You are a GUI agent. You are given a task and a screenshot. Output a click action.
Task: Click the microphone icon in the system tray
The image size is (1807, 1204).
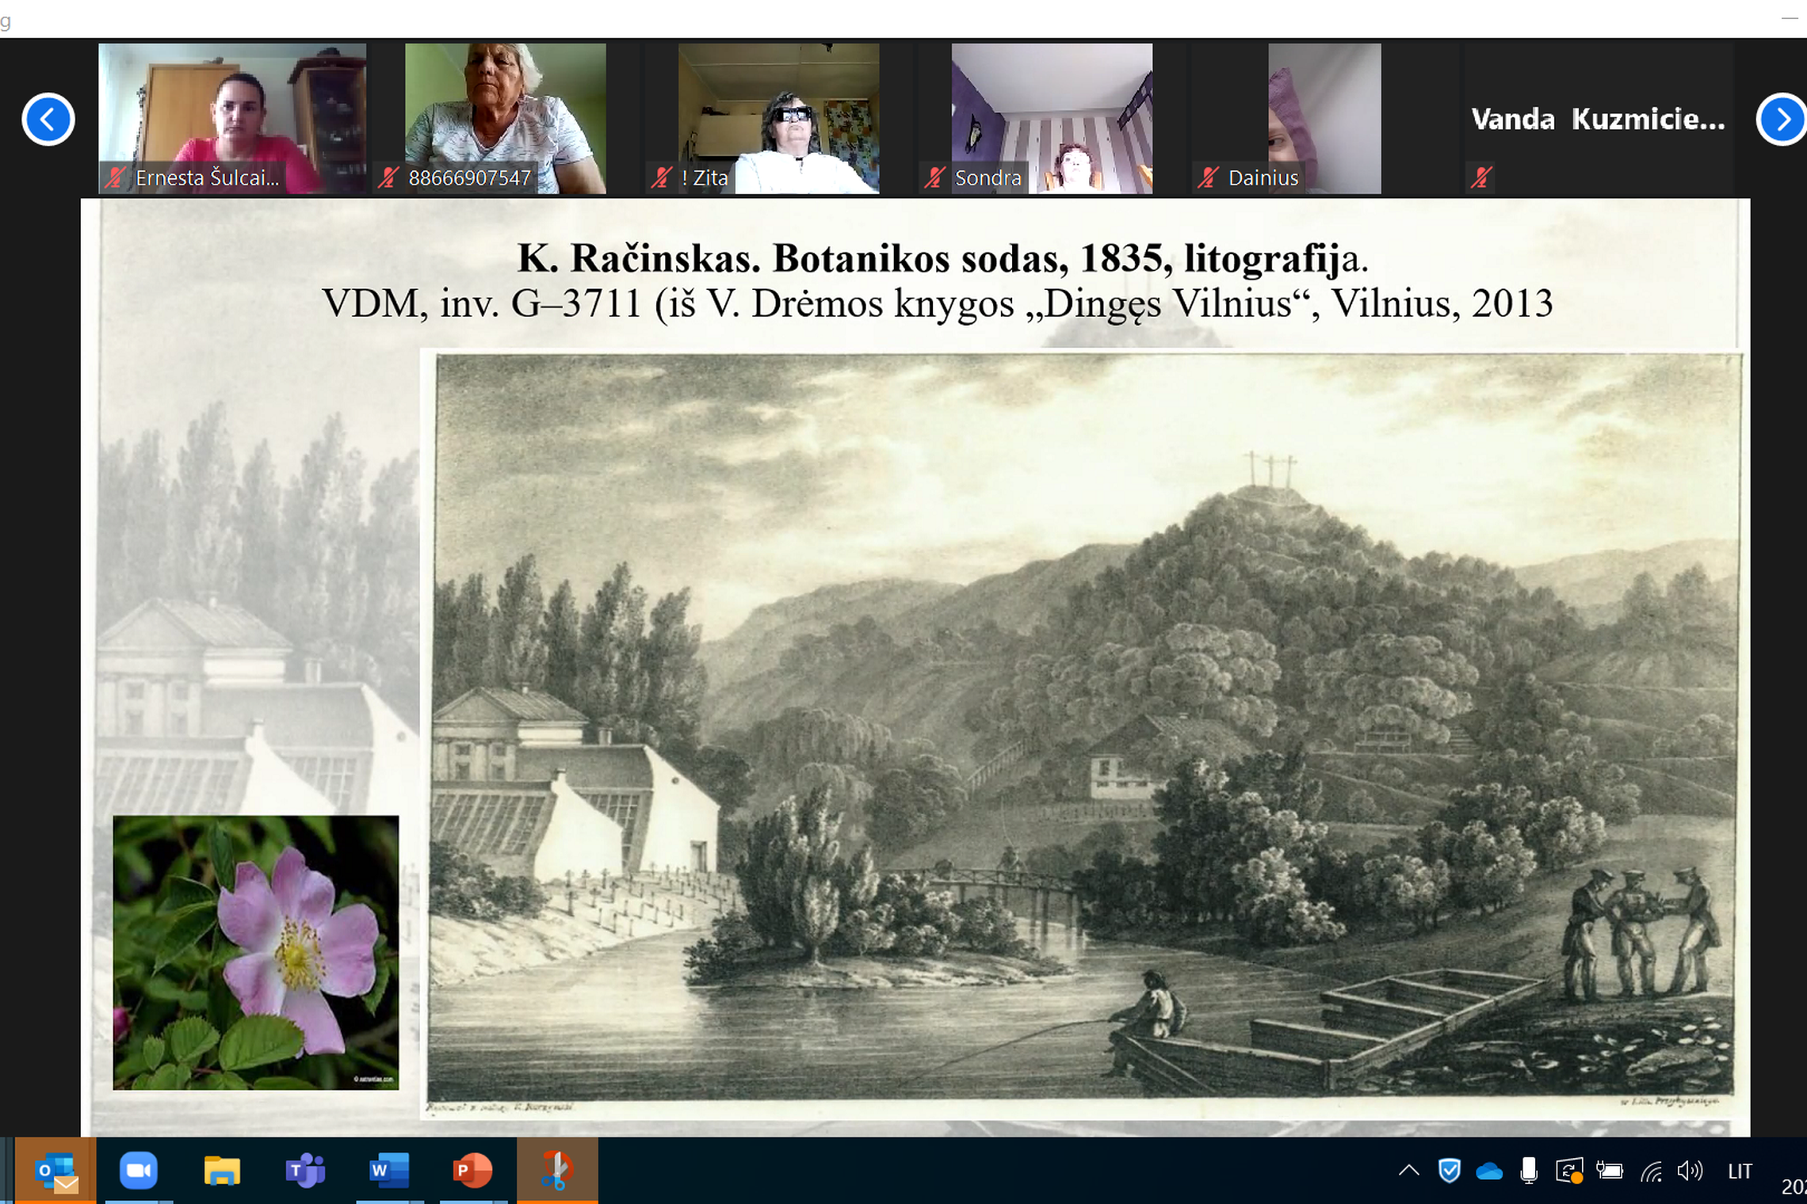[1529, 1171]
